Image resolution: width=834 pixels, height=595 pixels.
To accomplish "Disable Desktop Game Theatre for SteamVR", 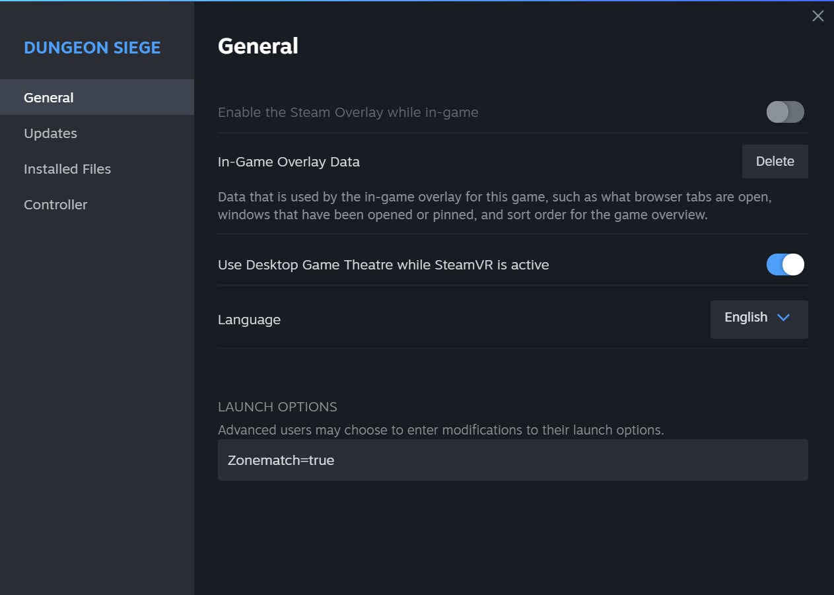I will [x=784, y=265].
